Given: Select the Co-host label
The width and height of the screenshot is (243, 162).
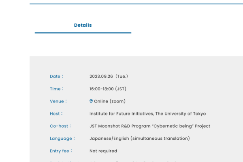Looking at the screenshot, I should [60, 126].
